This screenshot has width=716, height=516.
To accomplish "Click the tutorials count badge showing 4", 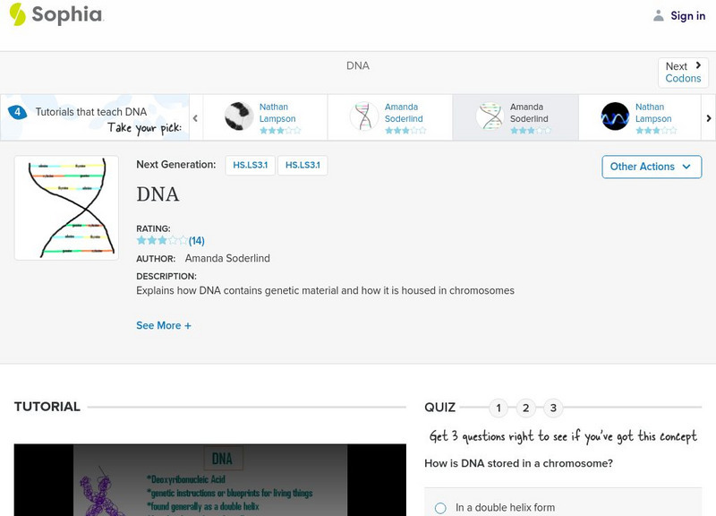I will coord(17,112).
